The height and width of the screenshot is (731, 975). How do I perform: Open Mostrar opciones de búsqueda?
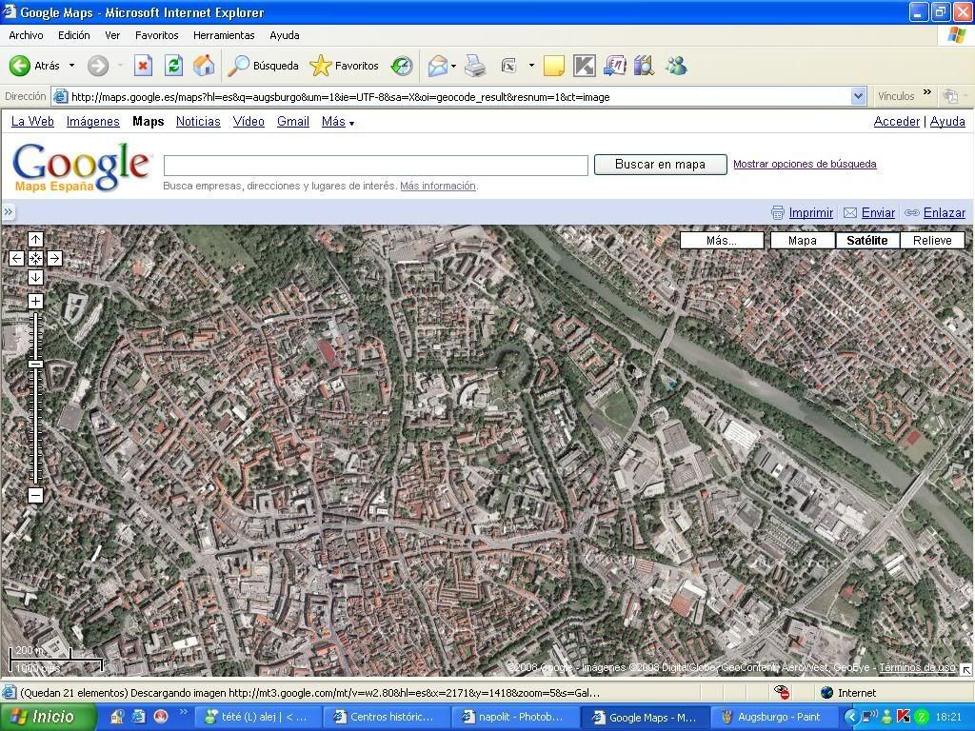(x=805, y=164)
